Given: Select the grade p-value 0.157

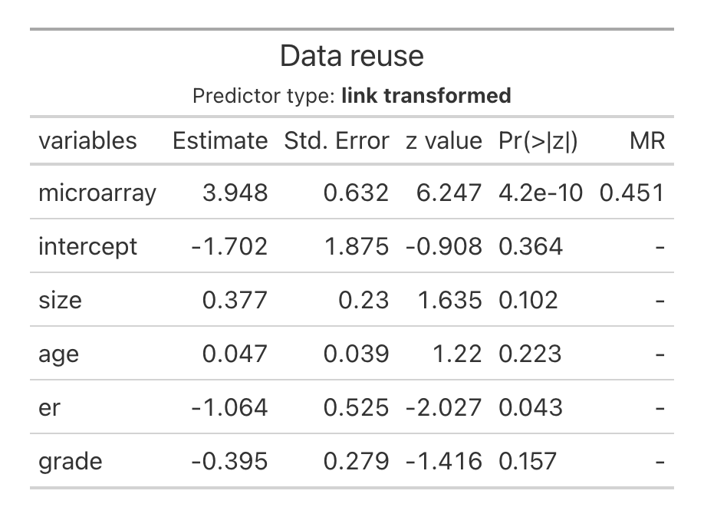Looking at the screenshot, I should point(530,461).
